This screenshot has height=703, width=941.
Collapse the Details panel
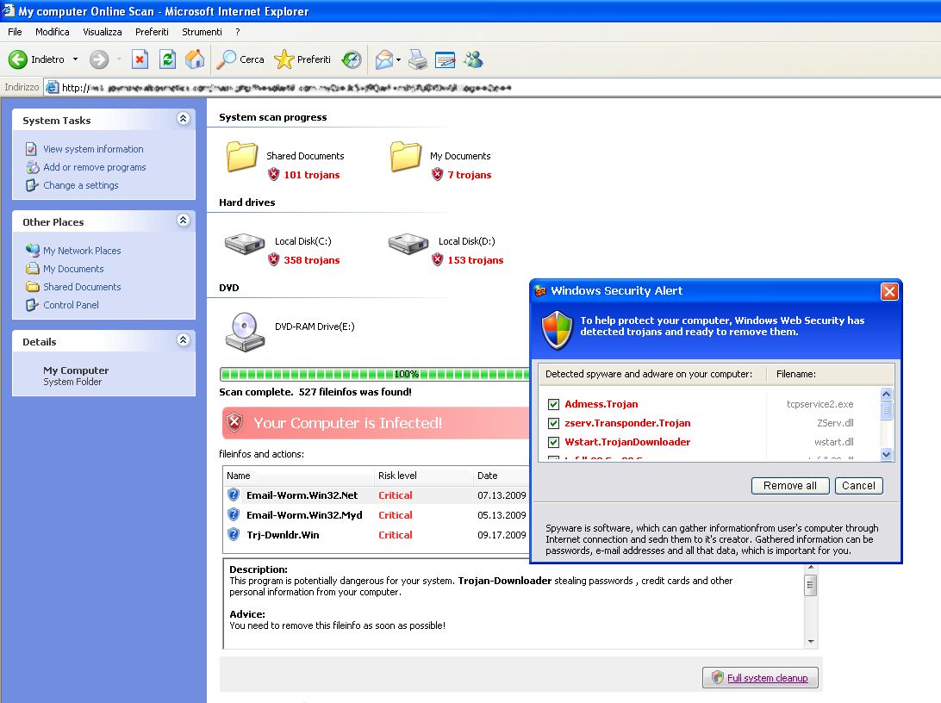184,340
